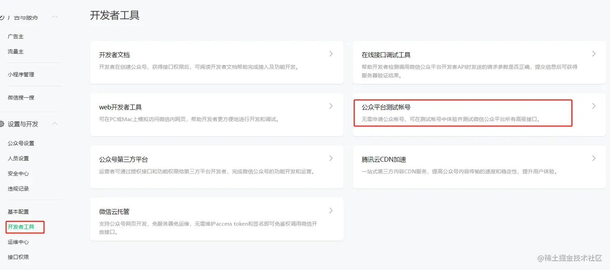This screenshot has height=270, width=610.
Task: Click the 帮助开发者检测调用 description text
Action: coord(470,71)
